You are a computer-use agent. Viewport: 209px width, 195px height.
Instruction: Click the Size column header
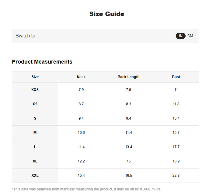[x=35, y=77]
